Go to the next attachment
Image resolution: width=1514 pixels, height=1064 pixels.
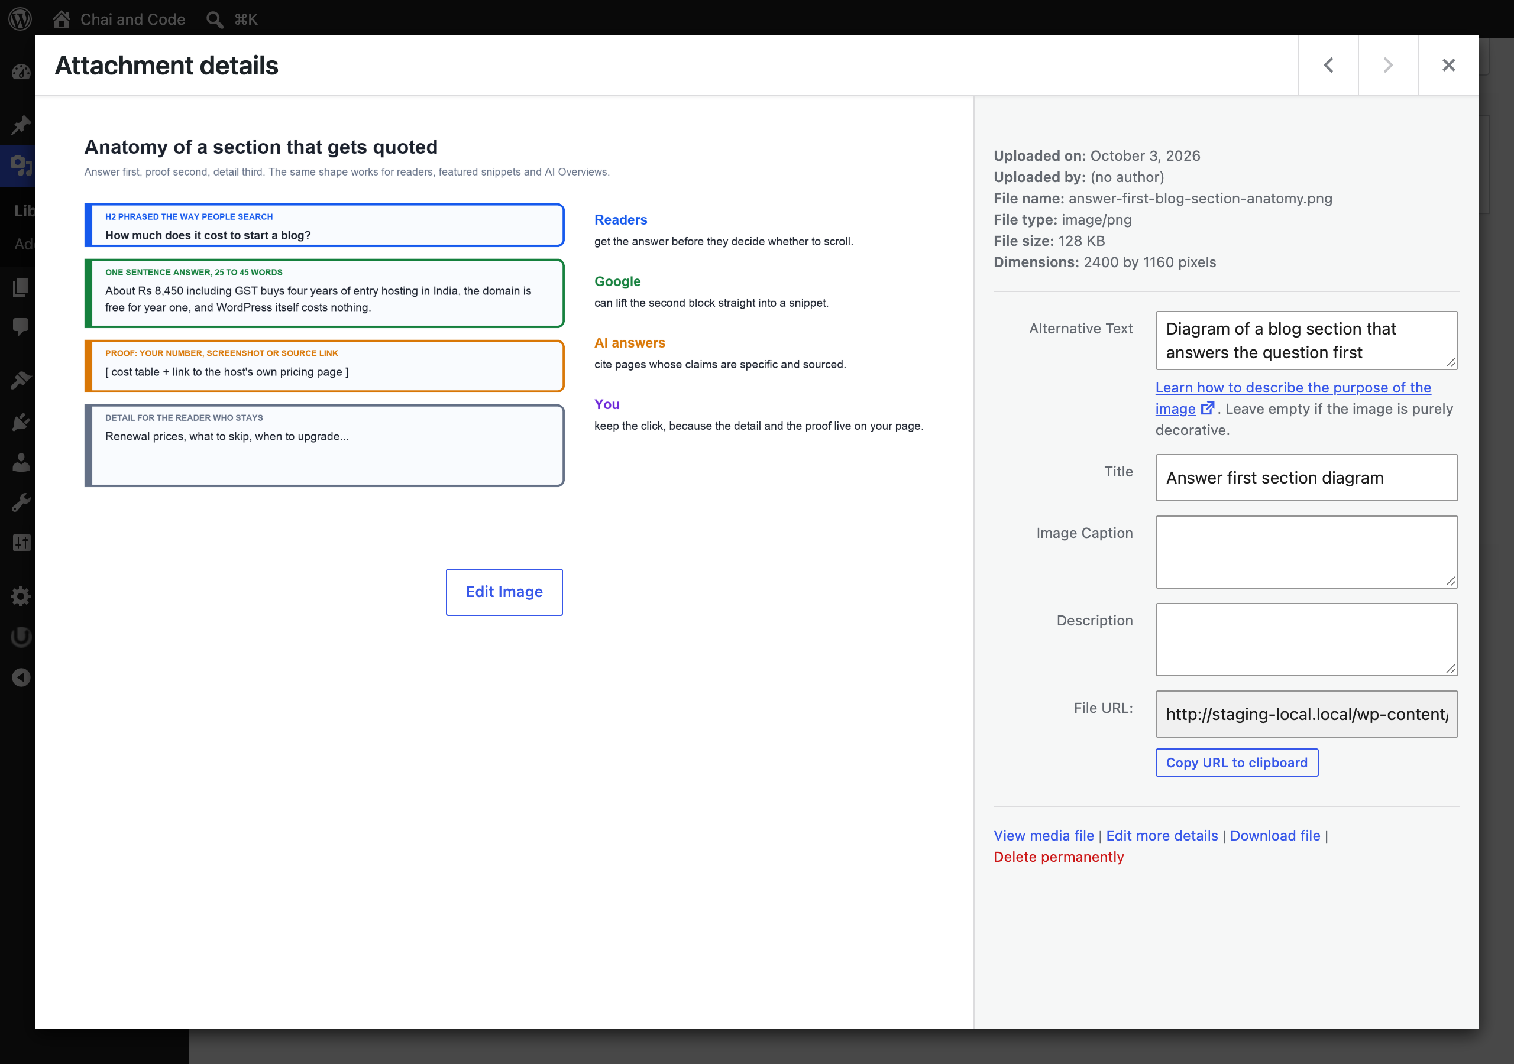click(x=1388, y=65)
